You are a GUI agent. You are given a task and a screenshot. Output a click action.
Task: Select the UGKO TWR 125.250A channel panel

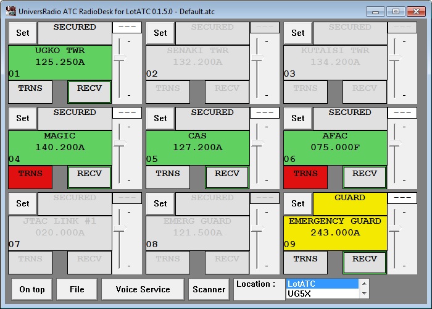(x=60, y=62)
